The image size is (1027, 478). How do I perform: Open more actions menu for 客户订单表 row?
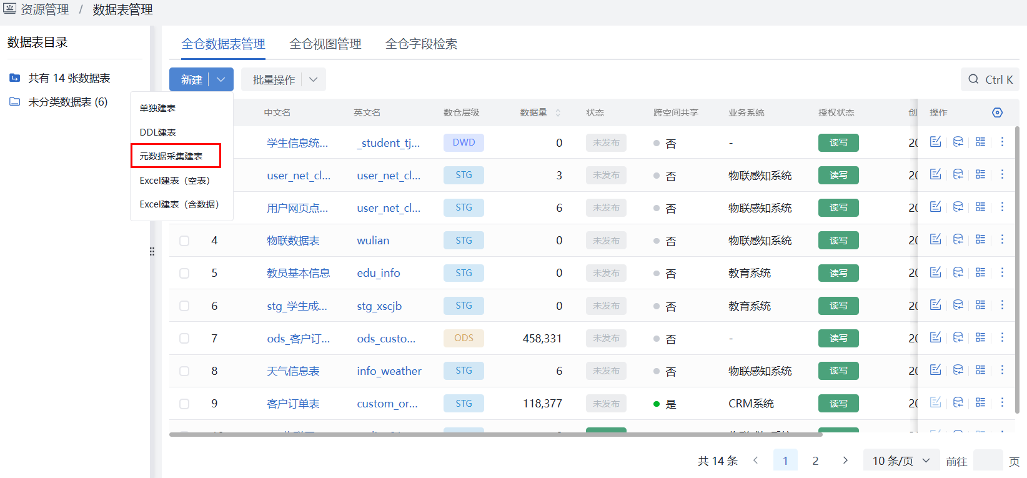coord(1002,402)
